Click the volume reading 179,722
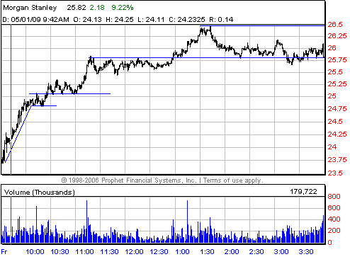 (x=303, y=192)
